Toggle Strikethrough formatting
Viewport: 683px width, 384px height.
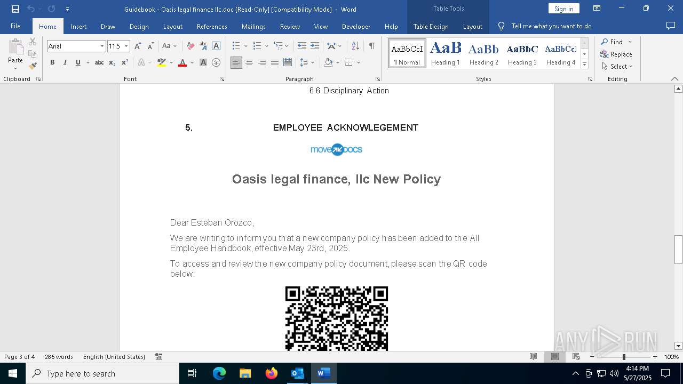[99, 62]
